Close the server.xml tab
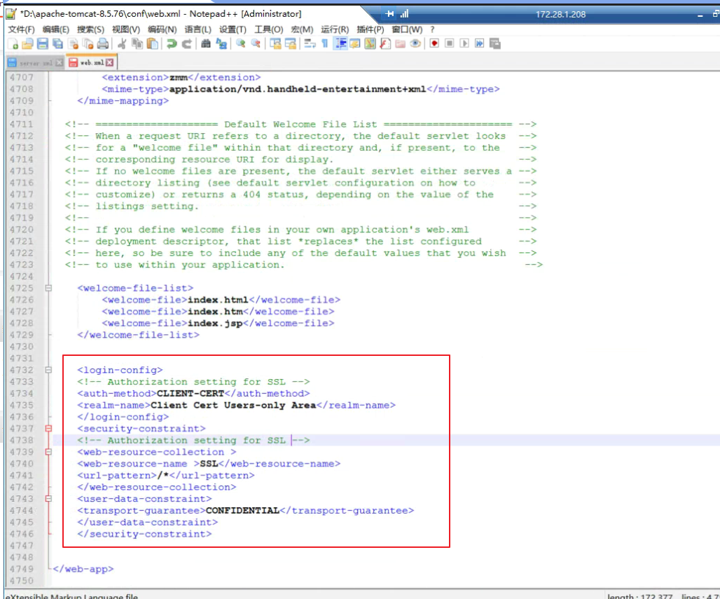The height and width of the screenshot is (599, 720). [60, 63]
